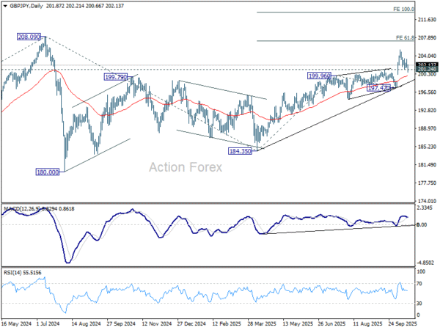
Task: Click the 199.960 resistance label
Action: (x=321, y=76)
